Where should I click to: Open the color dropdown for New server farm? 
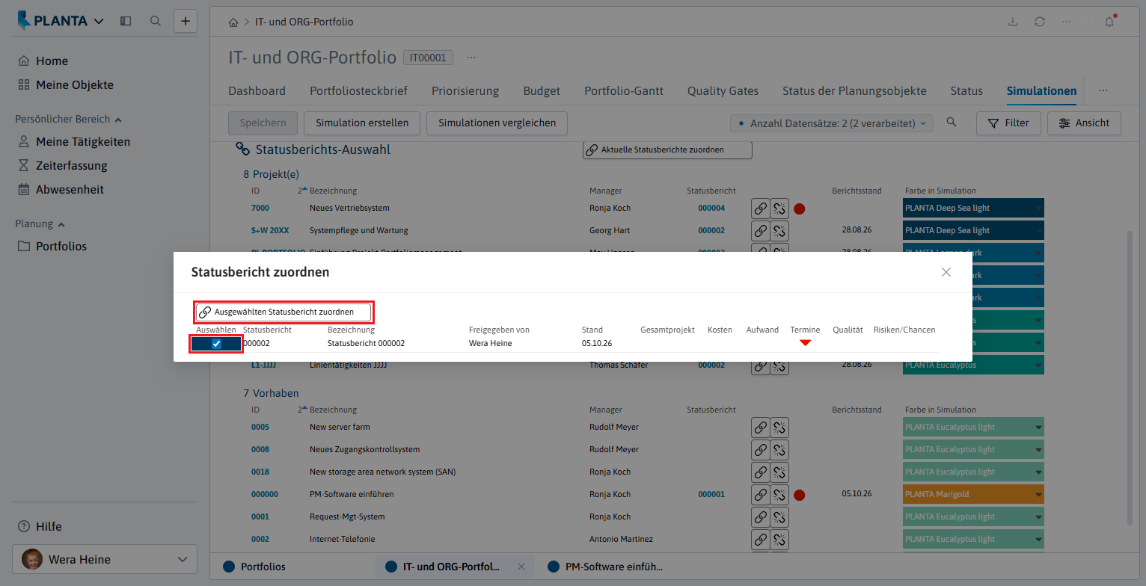pos(1038,428)
